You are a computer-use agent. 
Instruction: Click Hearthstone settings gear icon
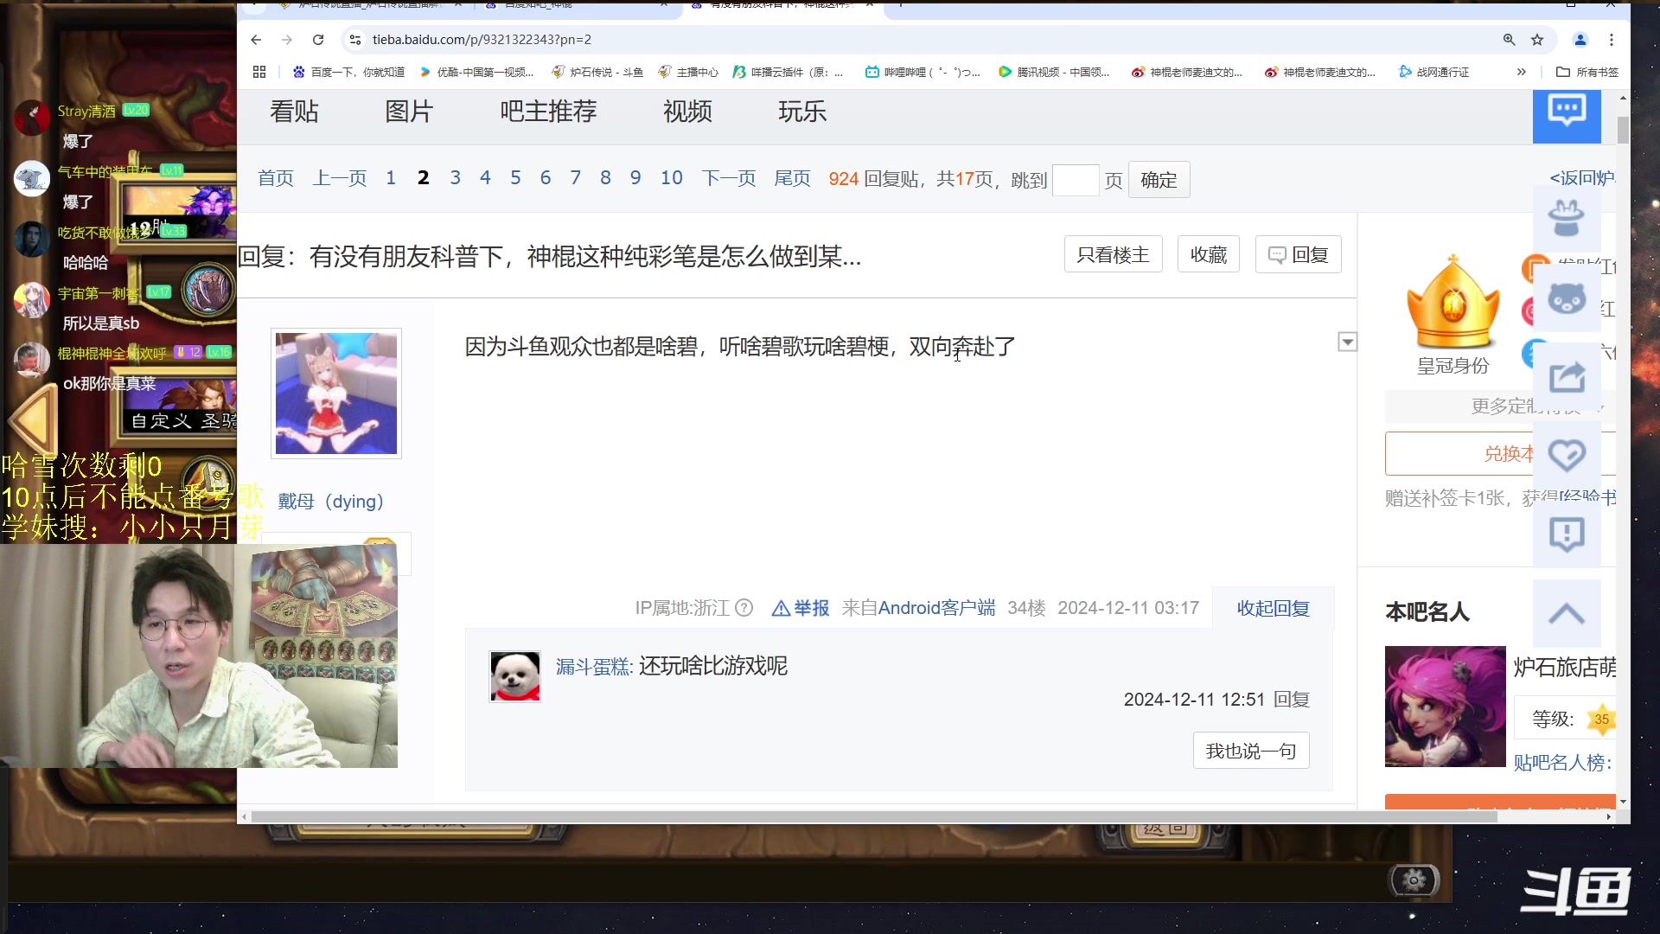[x=1414, y=881]
